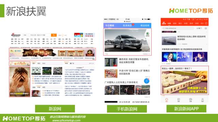Open the ad showing woman holding her head
This screenshot has height=122, width=218.
click(20, 82)
